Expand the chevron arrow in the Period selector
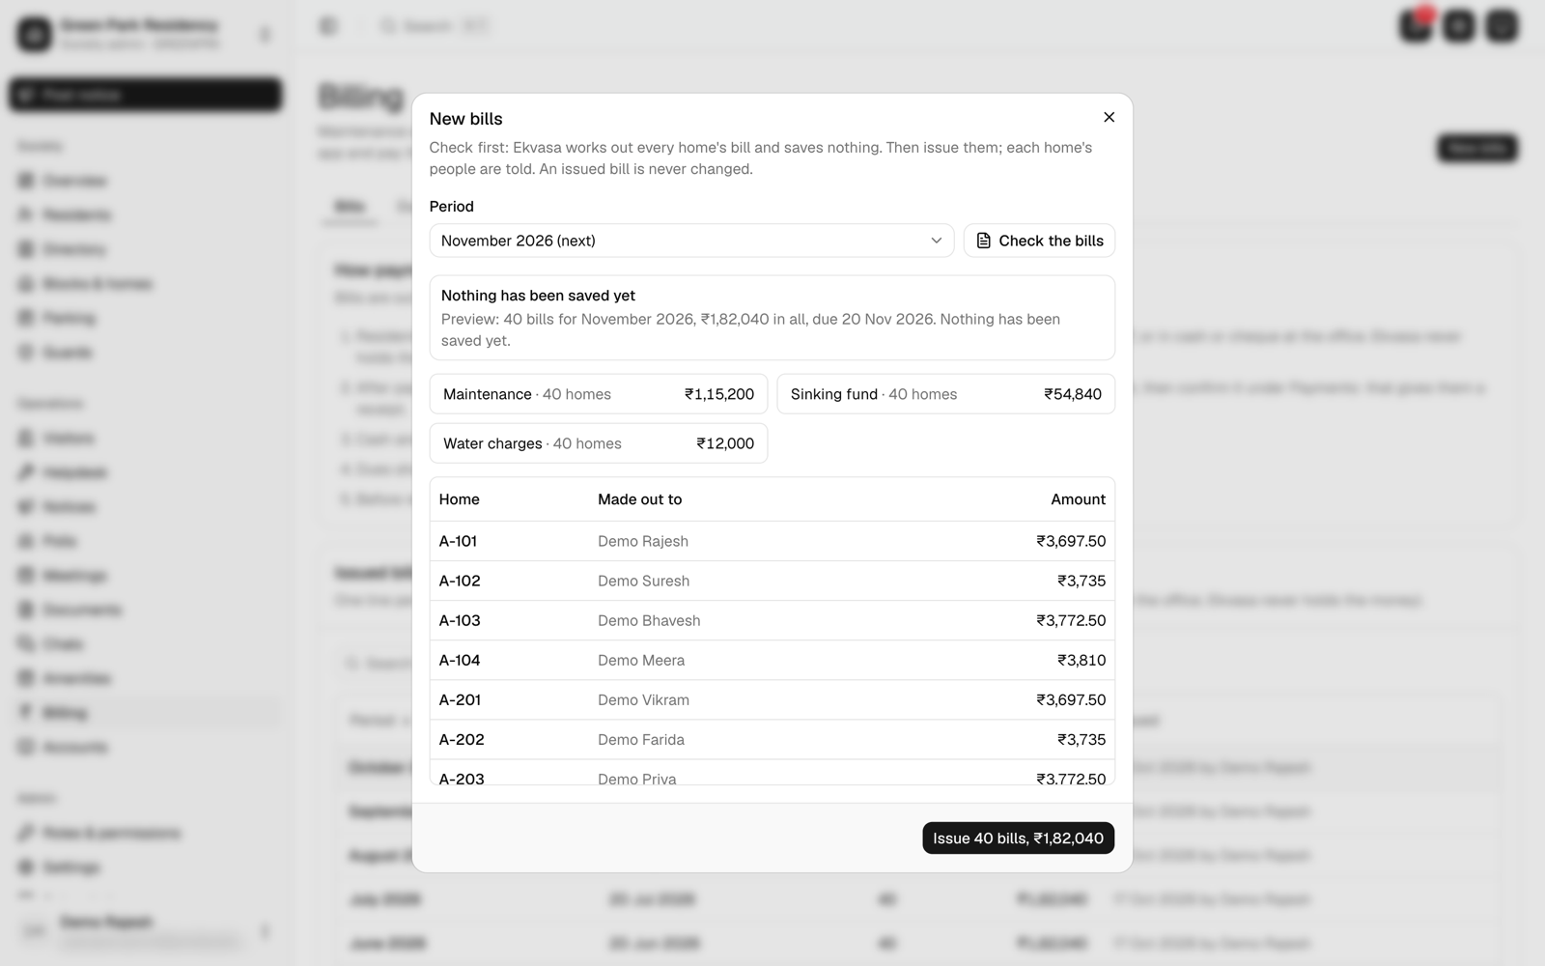The image size is (1545, 966). [x=936, y=241]
